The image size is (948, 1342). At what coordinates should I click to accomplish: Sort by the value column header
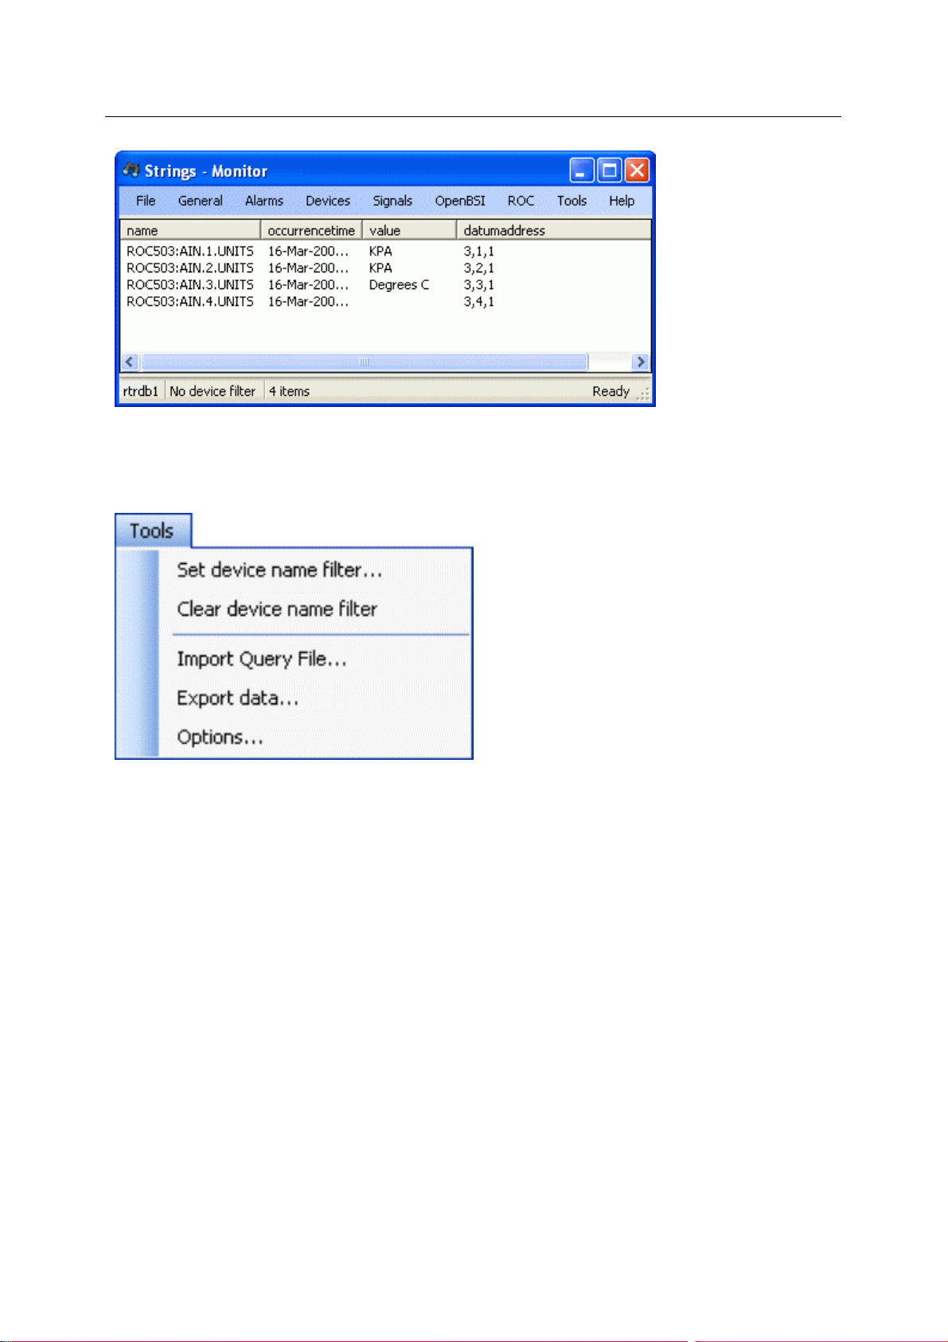click(x=409, y=230)
